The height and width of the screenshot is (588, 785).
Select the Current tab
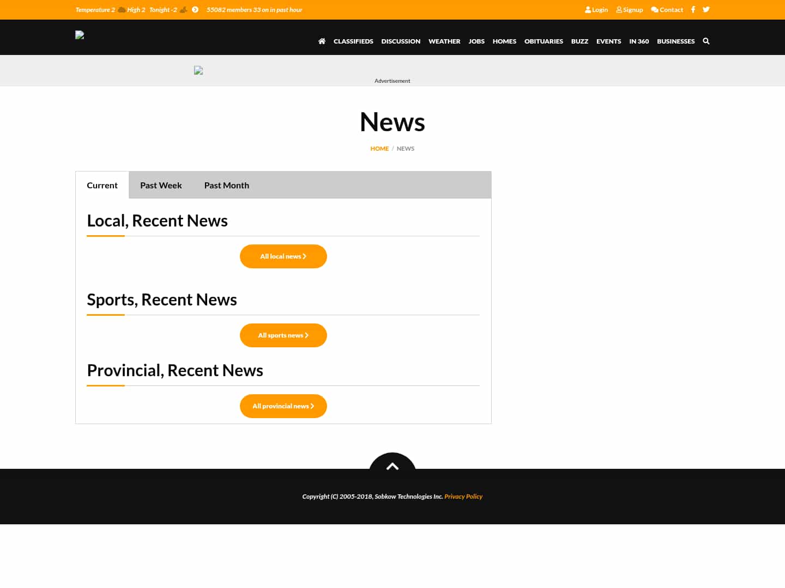tap(102, 185)
